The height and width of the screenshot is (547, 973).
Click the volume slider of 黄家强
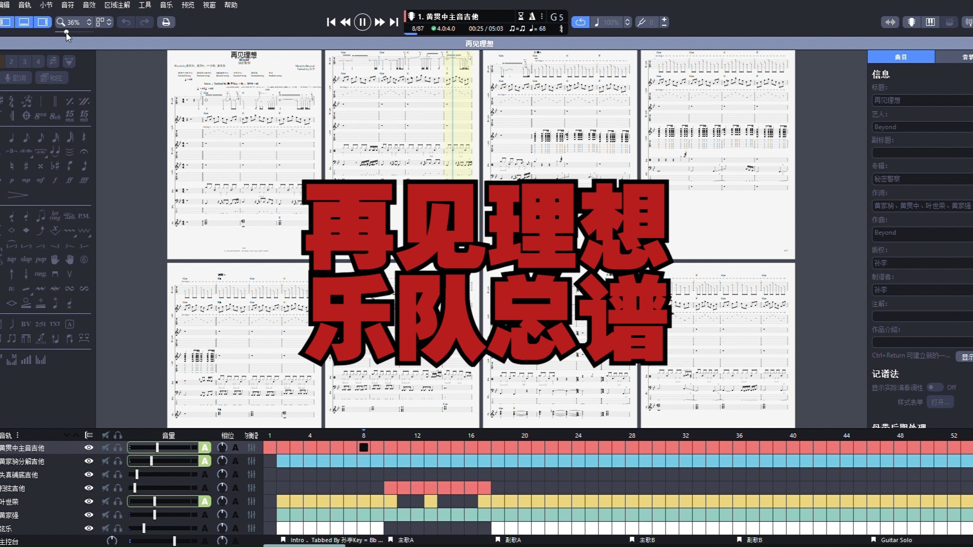[x=163, y=514]
